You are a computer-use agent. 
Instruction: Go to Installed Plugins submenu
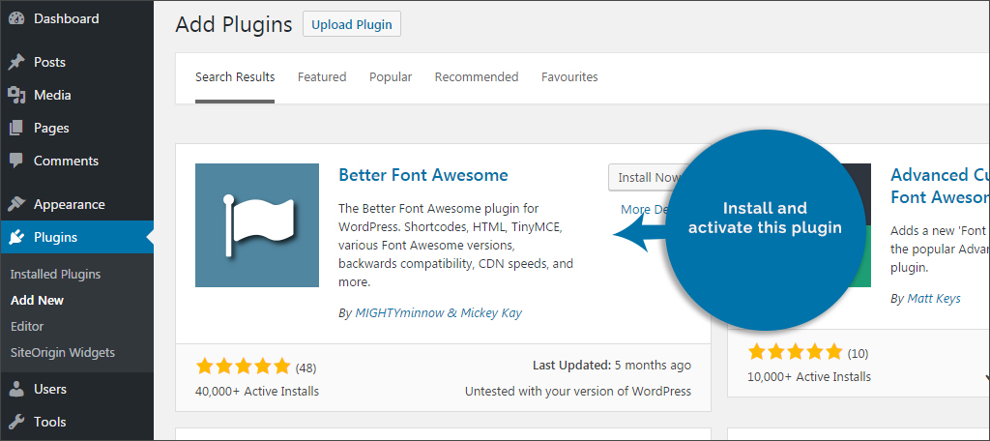(x=55, y=275)
